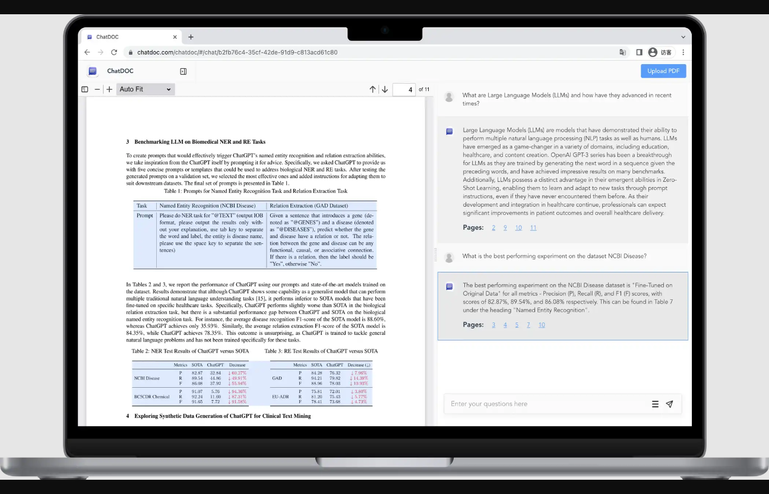Zoom out the PDF with minus
Viewport: 769px width, 494px height.
pos(97,90)
